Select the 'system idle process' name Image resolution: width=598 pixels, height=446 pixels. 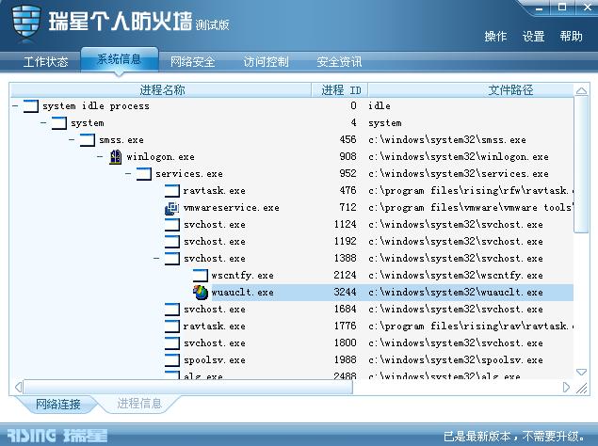pos(96,106)
